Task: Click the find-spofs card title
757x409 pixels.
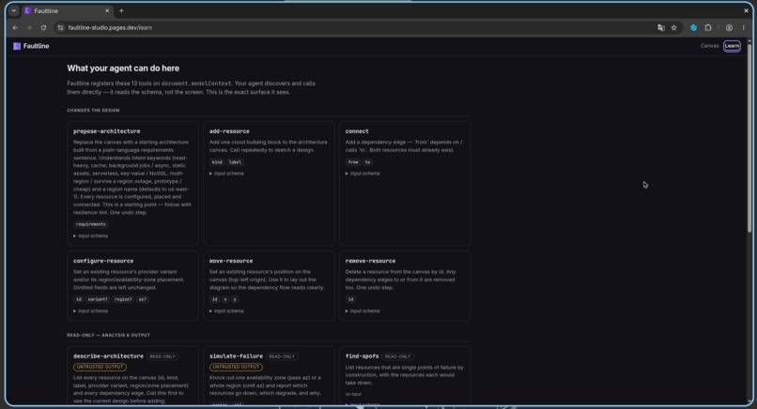Action: pyautogui.click(x=363, y=356)
